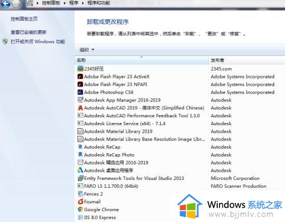Select IIS 8.0 Express entry name

tap(100, 217)
